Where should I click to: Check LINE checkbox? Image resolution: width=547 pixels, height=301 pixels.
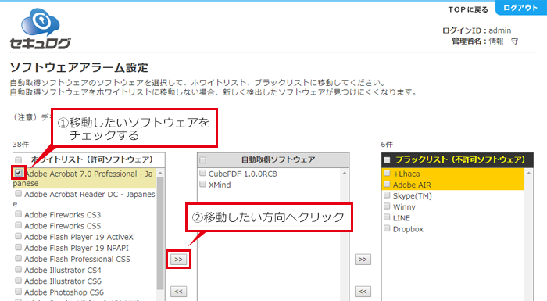387,217
